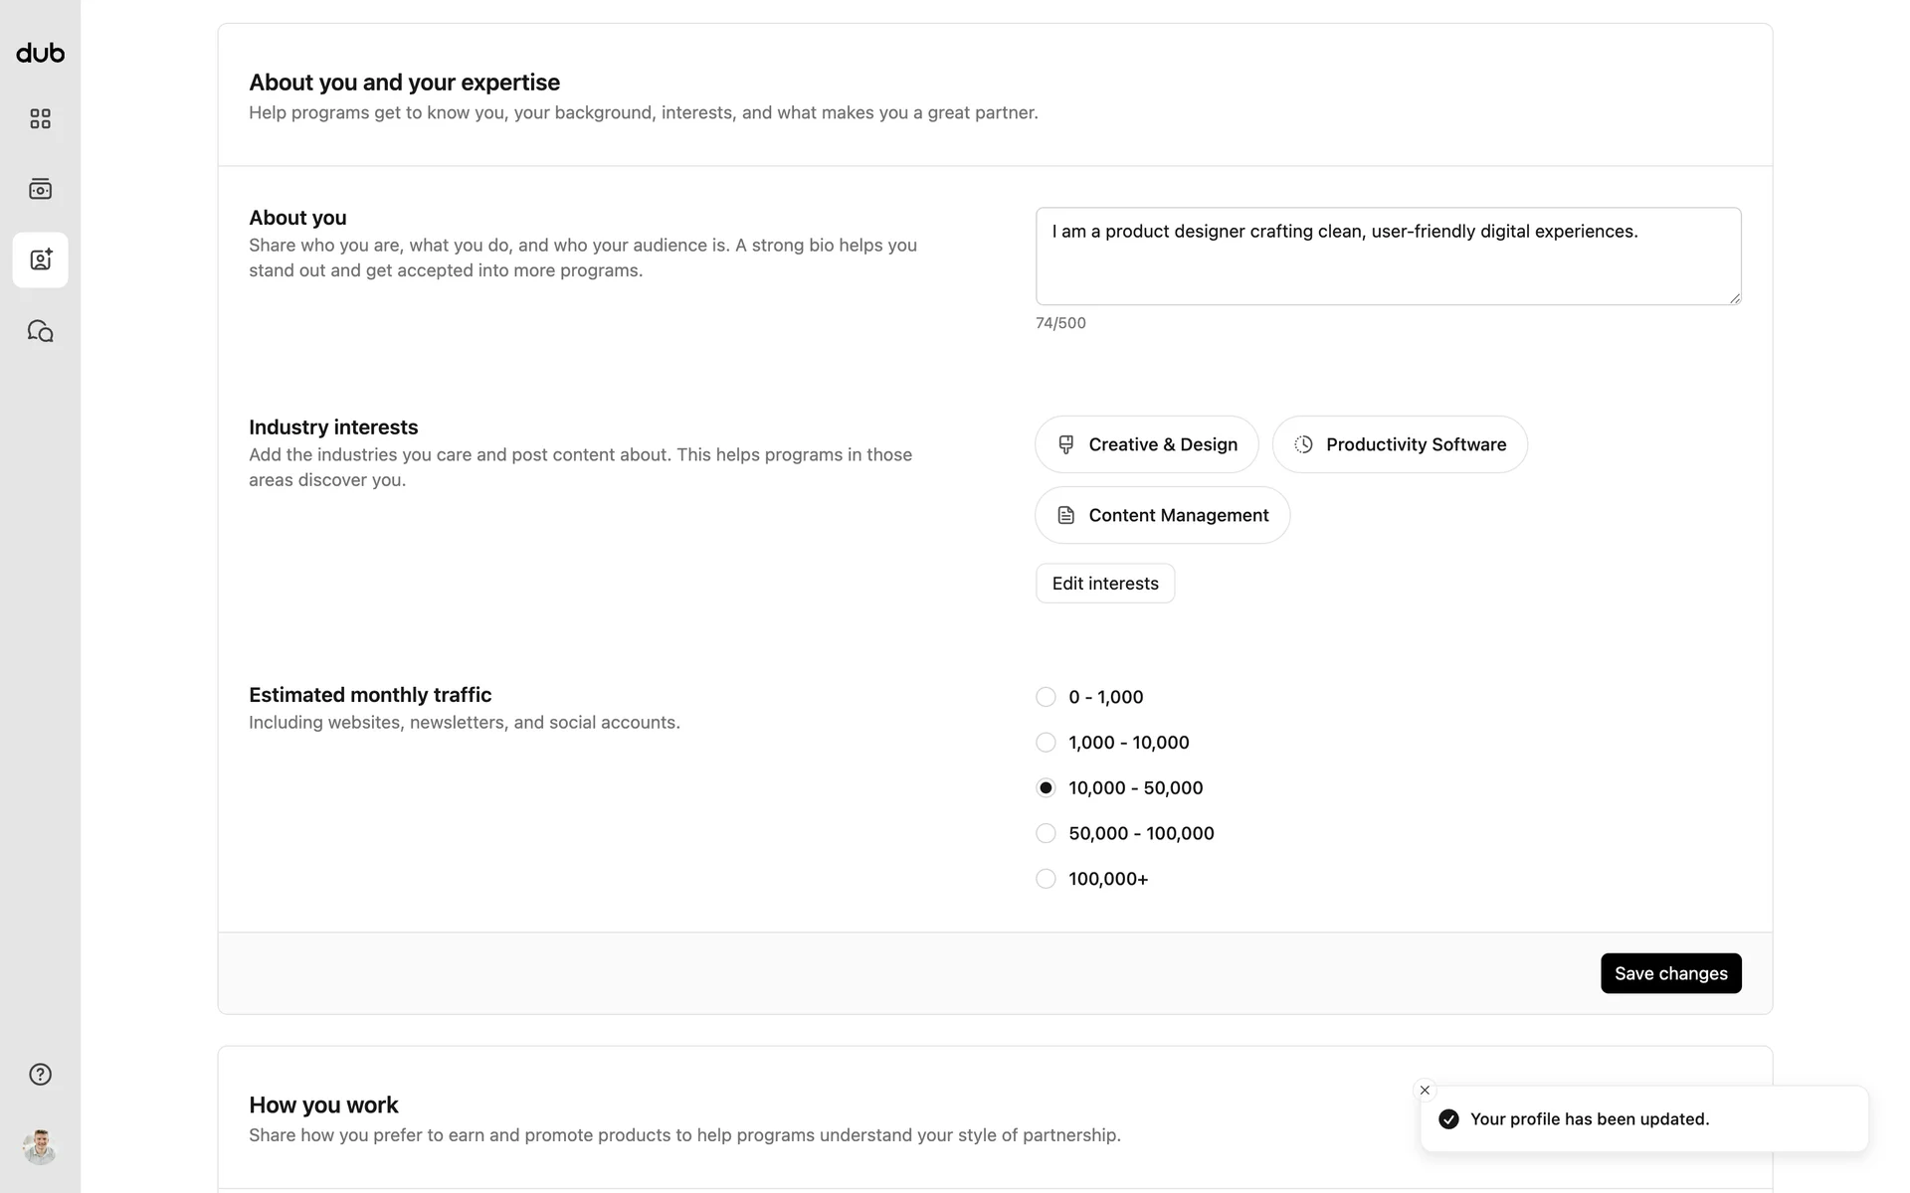Click the Creative & Design interest chip
This screenshot has height=1193, width=1910.
click(1147, 444)
